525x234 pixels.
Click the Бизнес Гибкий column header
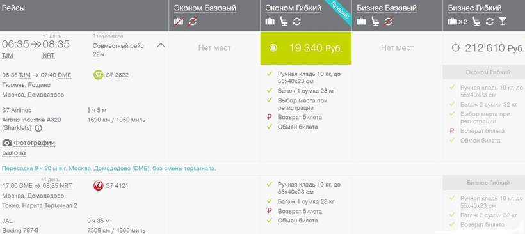tap(474, 8)
